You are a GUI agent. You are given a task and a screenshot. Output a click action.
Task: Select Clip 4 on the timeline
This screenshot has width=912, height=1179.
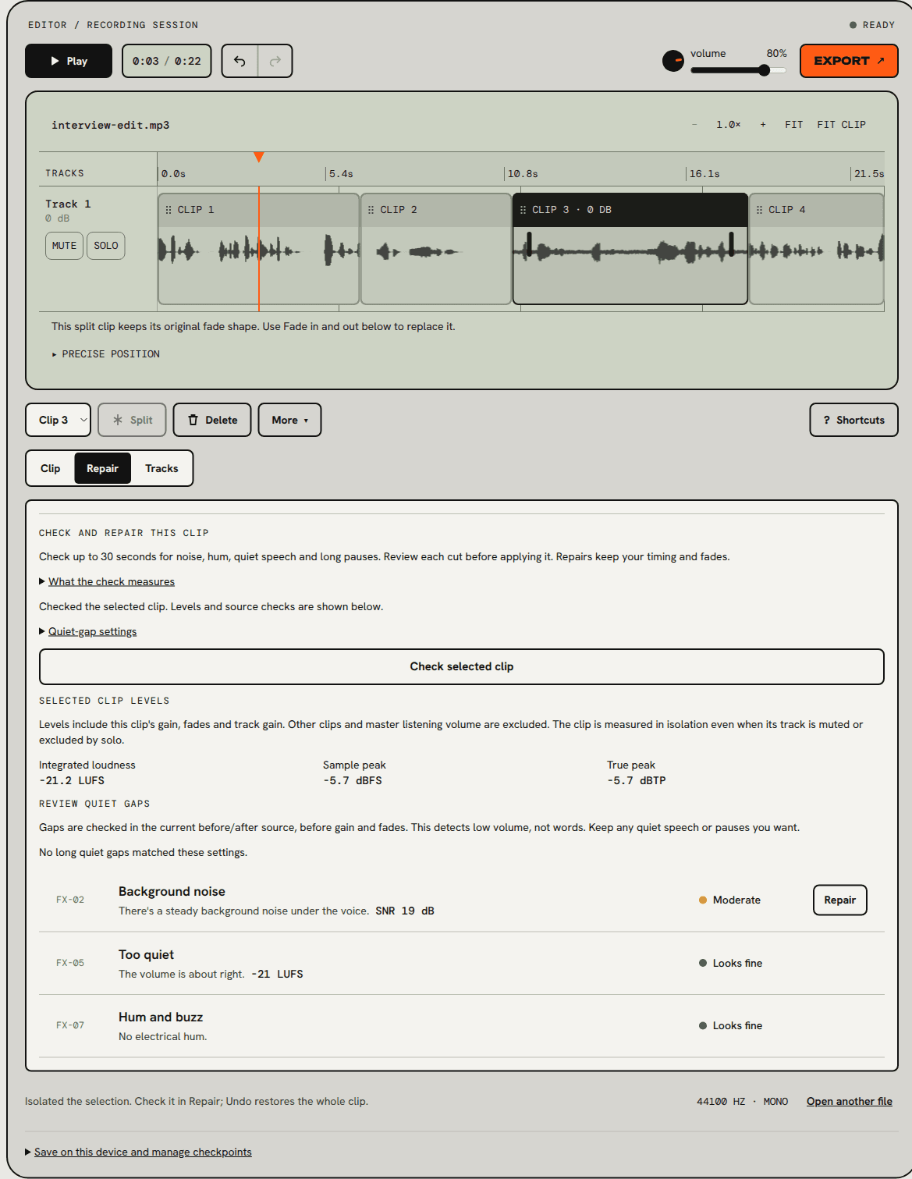tap(816, 249)
